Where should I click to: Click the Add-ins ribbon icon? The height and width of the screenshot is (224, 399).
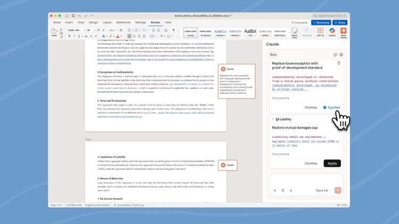coord(320,32)
